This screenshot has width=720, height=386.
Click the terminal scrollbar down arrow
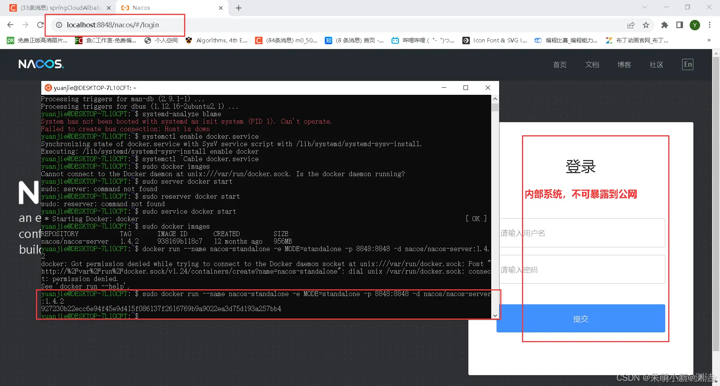tap(495, 316)
